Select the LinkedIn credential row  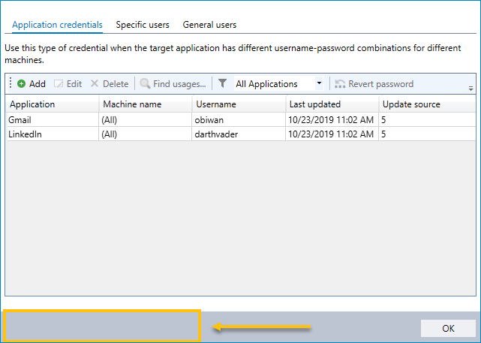pos(242,134)
